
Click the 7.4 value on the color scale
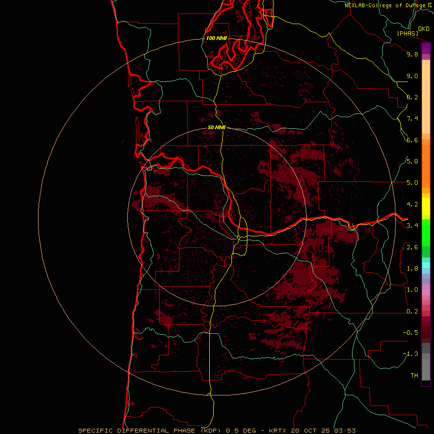[412, 119]
